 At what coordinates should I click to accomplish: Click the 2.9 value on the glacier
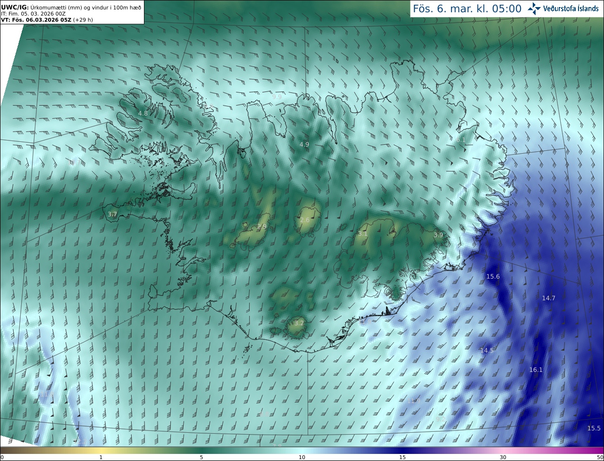click(x=262, y=227)
